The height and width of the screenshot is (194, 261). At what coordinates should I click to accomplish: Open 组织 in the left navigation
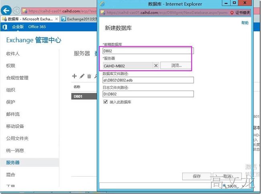10,90
